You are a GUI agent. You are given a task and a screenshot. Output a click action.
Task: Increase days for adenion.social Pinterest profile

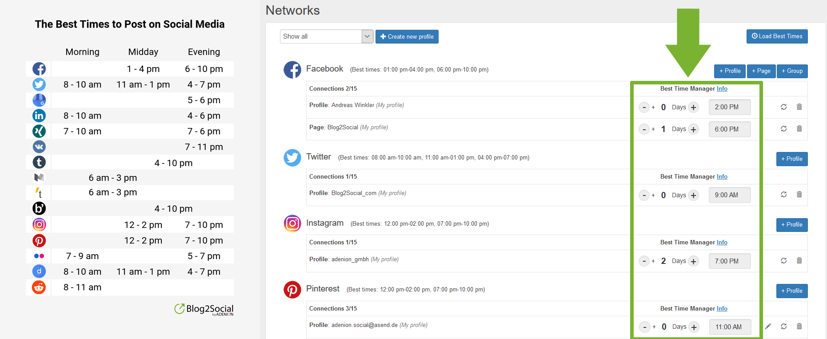tap(694, 327)
